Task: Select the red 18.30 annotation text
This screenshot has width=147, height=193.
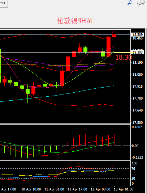Action: (124, 57)
